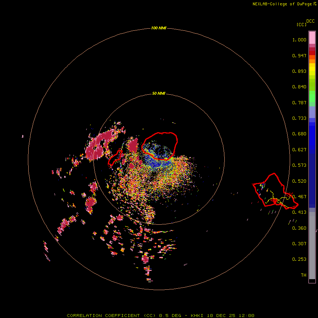Click the 0.893 legend value
The height and width of the screenshot is (318, 318).
tap(299, 71)
